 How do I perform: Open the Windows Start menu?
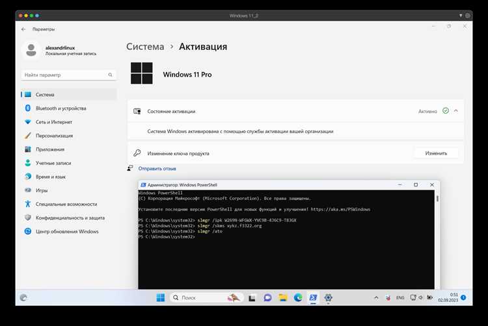161,297
